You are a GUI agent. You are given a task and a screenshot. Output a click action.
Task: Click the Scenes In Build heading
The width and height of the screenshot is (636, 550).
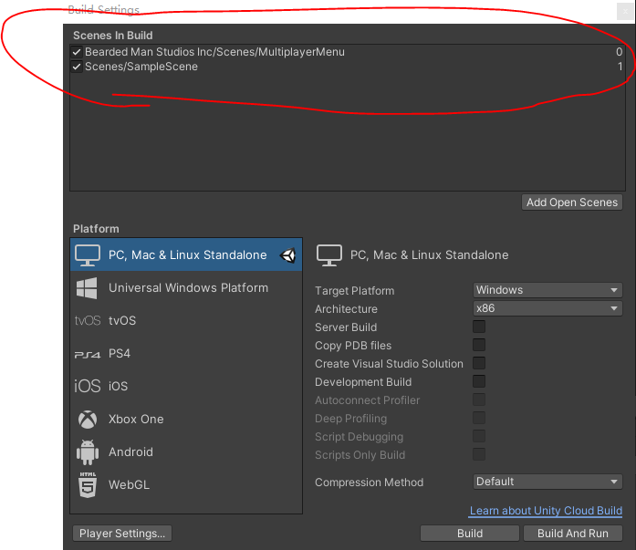(x=113, y=36)
